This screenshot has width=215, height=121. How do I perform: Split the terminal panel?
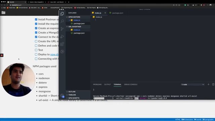[x=213, y=84]
